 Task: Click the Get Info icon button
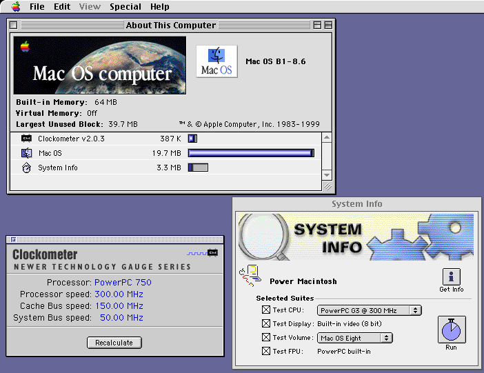(x=452, y=276)
